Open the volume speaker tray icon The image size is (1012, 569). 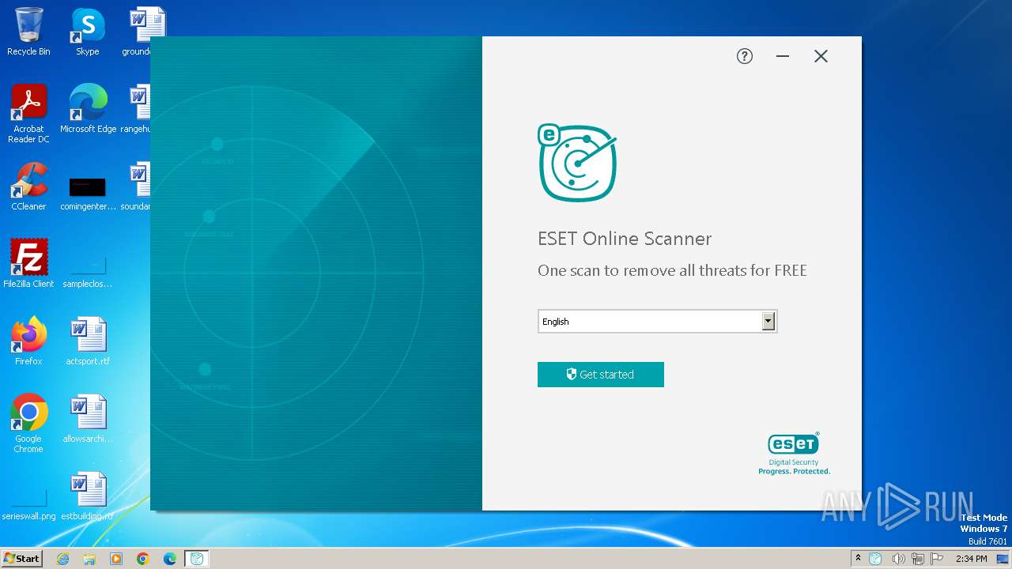click(x=898, y=559)
